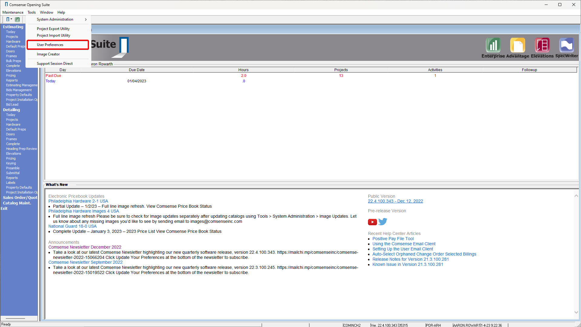
Task: Click the Detailing sidebar heading
Action: click(11, 110)
